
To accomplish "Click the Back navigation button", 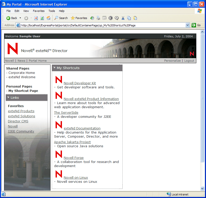I will pyautogui.click(x=12, y=18).
